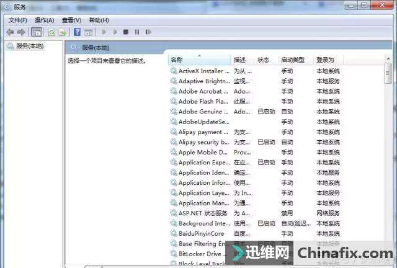The width and height of the screenshot is (397, 268).
Task: Select 服务(本地) in the left tree
Action: (x=30, y=46)
